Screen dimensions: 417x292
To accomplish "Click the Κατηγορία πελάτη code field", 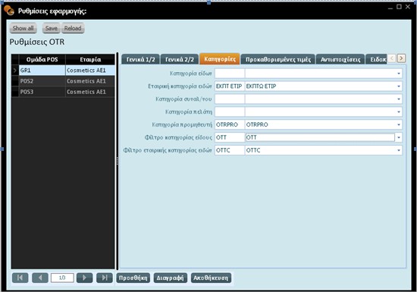I will point(230,111).
